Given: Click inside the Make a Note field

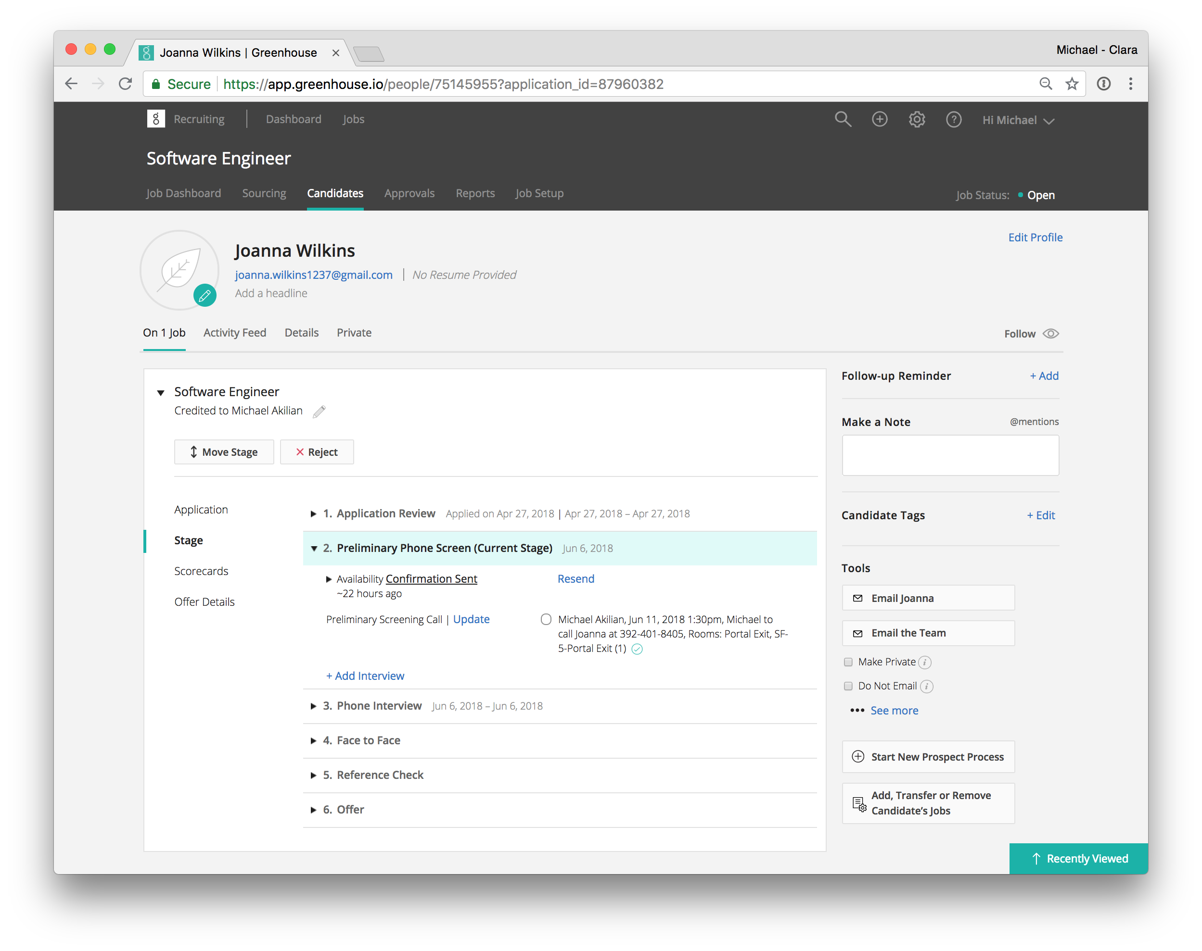Looking at the screenshot, I should tap(950, 455).
